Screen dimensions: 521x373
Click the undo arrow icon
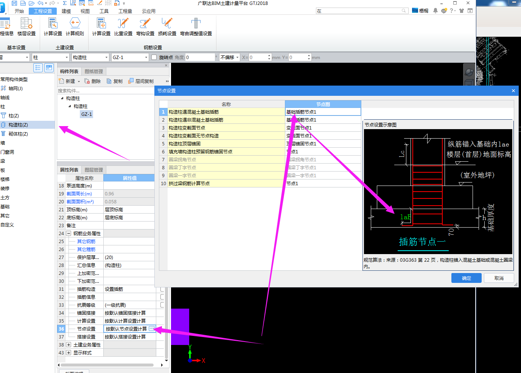click(x=40, y=3)
